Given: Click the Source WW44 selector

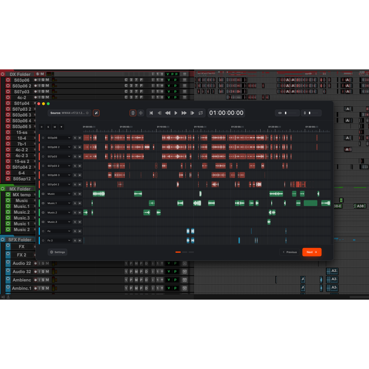Looking at the screenshot, I should coord(69,113).
